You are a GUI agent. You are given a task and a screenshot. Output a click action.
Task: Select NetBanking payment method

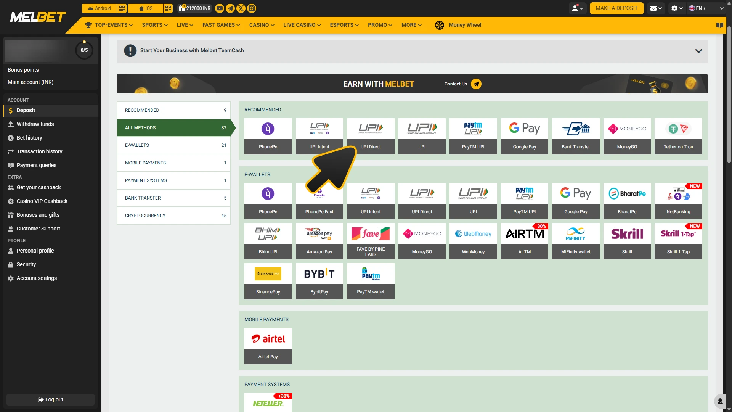tap(678, 201)
